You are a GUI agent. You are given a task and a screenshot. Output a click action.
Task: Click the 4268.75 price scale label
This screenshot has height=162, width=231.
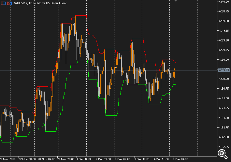coord(224,11)
